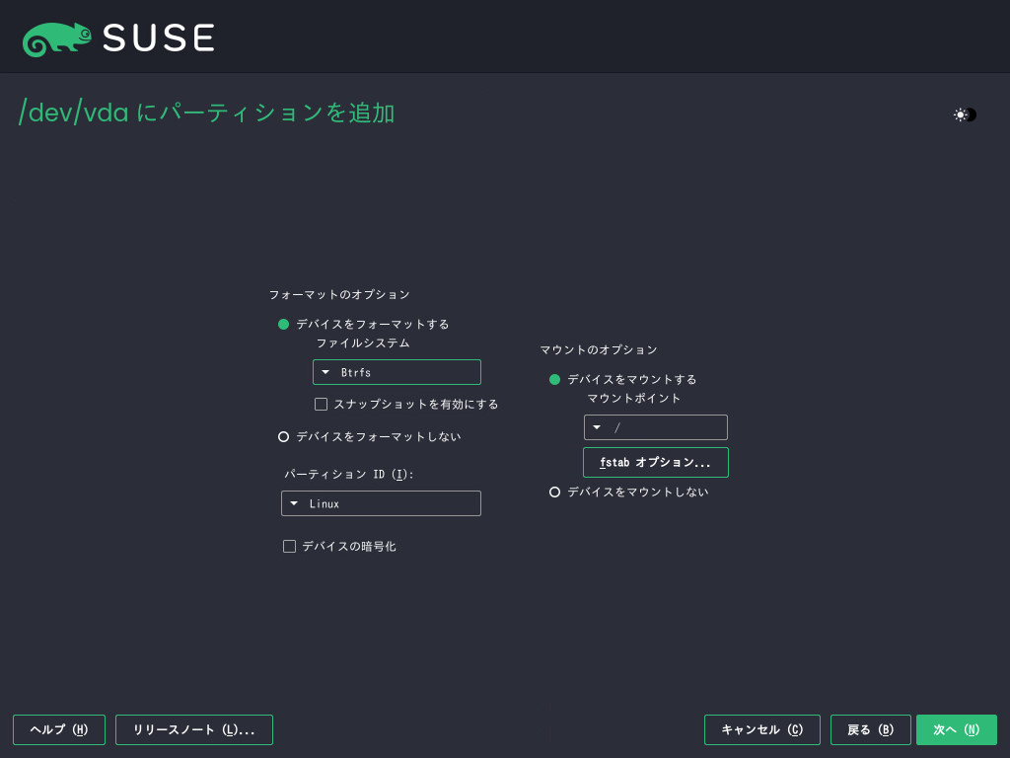The height and width of the screenshot is (758, 1010).
Task: Click the SUSE chameleon logo
Action: [x=56, y=38]
